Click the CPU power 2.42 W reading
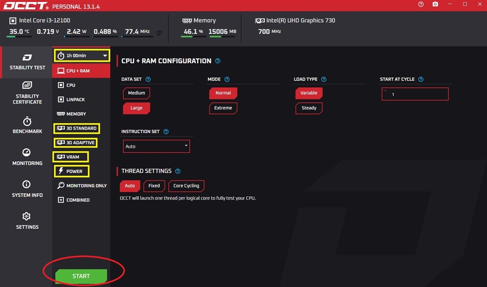This screenshot has width=487, height=287. 77,32
